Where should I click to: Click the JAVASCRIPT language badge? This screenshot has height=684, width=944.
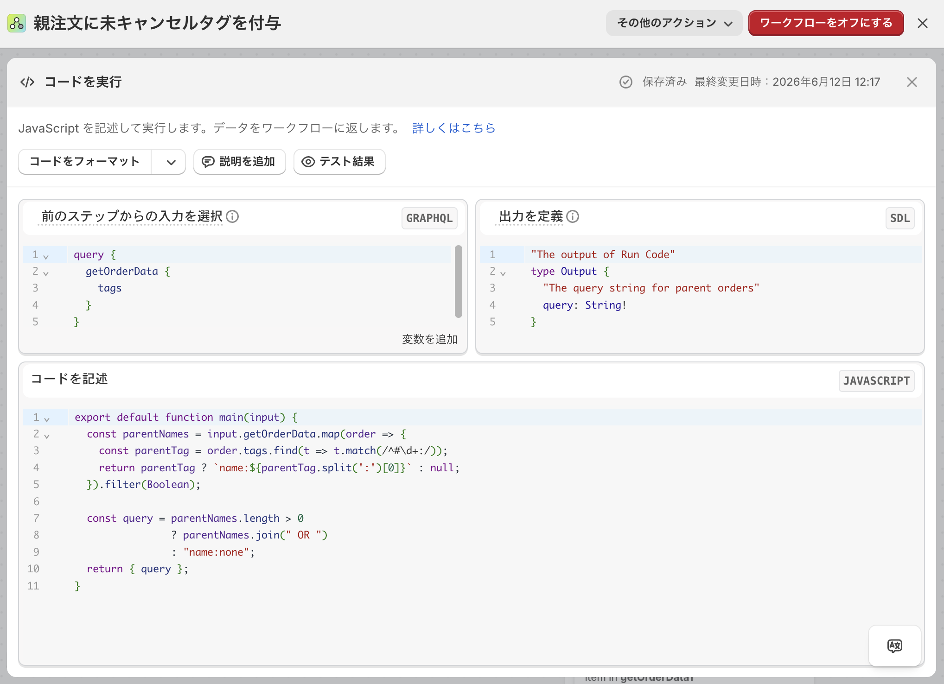876,380
